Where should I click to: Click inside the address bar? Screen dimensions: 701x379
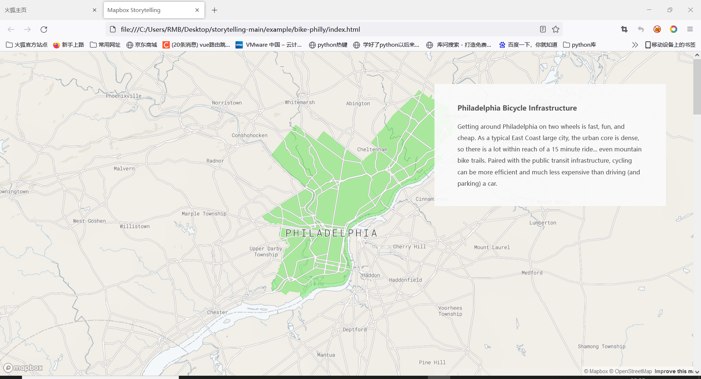click(x=292, y=29)
